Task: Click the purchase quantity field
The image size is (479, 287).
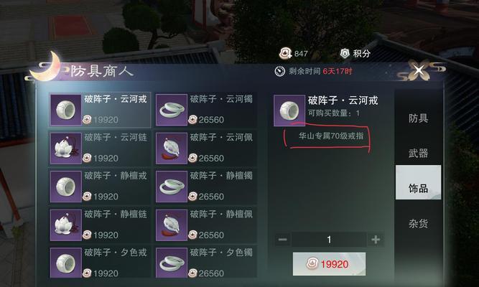Action: tap(329, 240)
